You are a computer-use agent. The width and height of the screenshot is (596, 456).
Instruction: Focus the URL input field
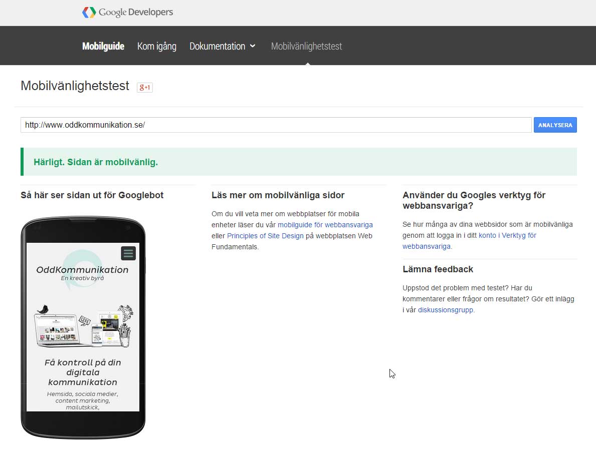276,125
